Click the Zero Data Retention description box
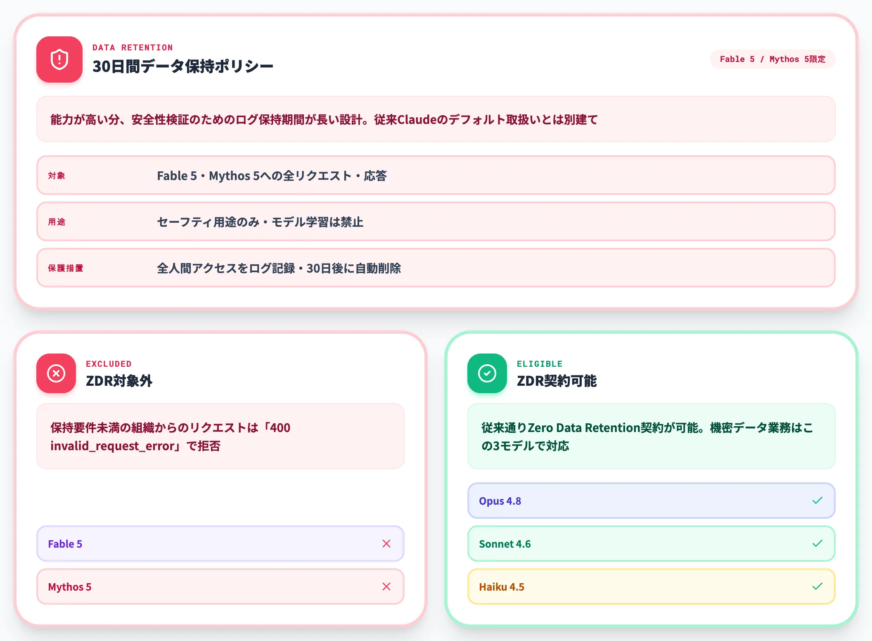This screenshot has width=872, height=641. (652, 436)
